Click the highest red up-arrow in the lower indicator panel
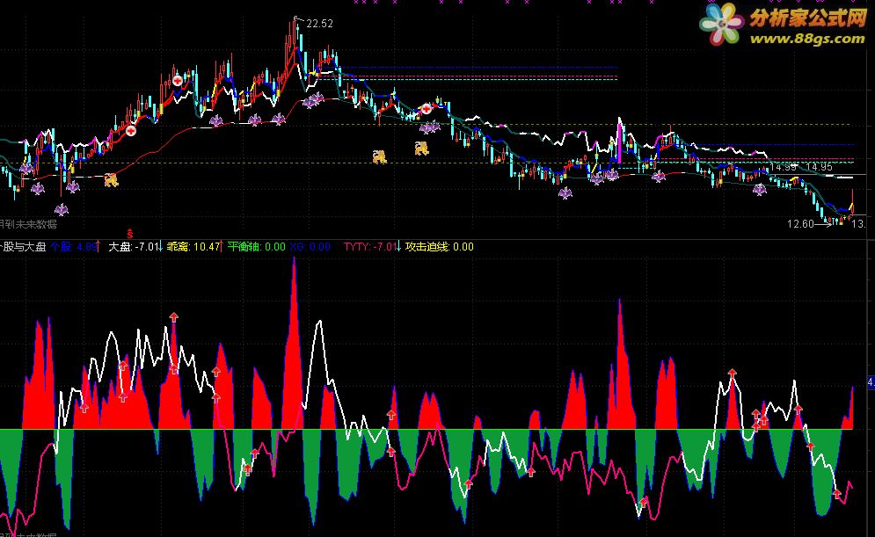This screenshot has width=875, height=537. pos(174,317)
